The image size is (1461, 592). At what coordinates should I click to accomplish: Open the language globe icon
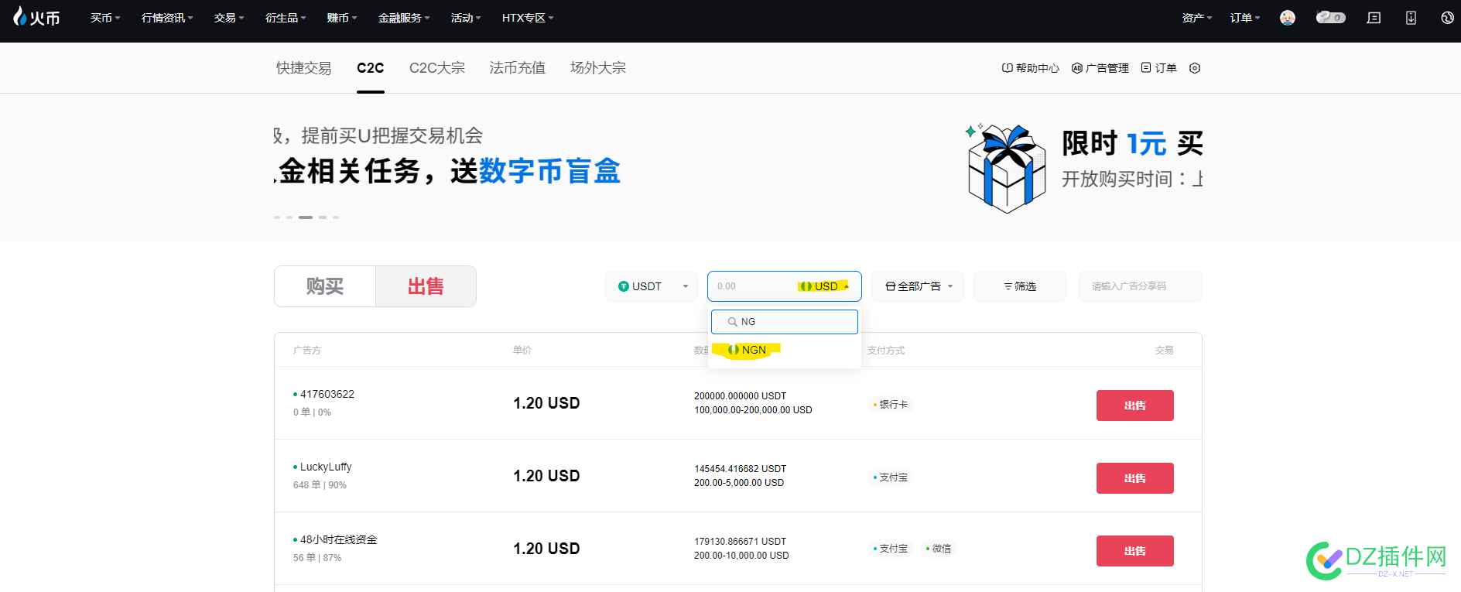[x=1447, y=18]
